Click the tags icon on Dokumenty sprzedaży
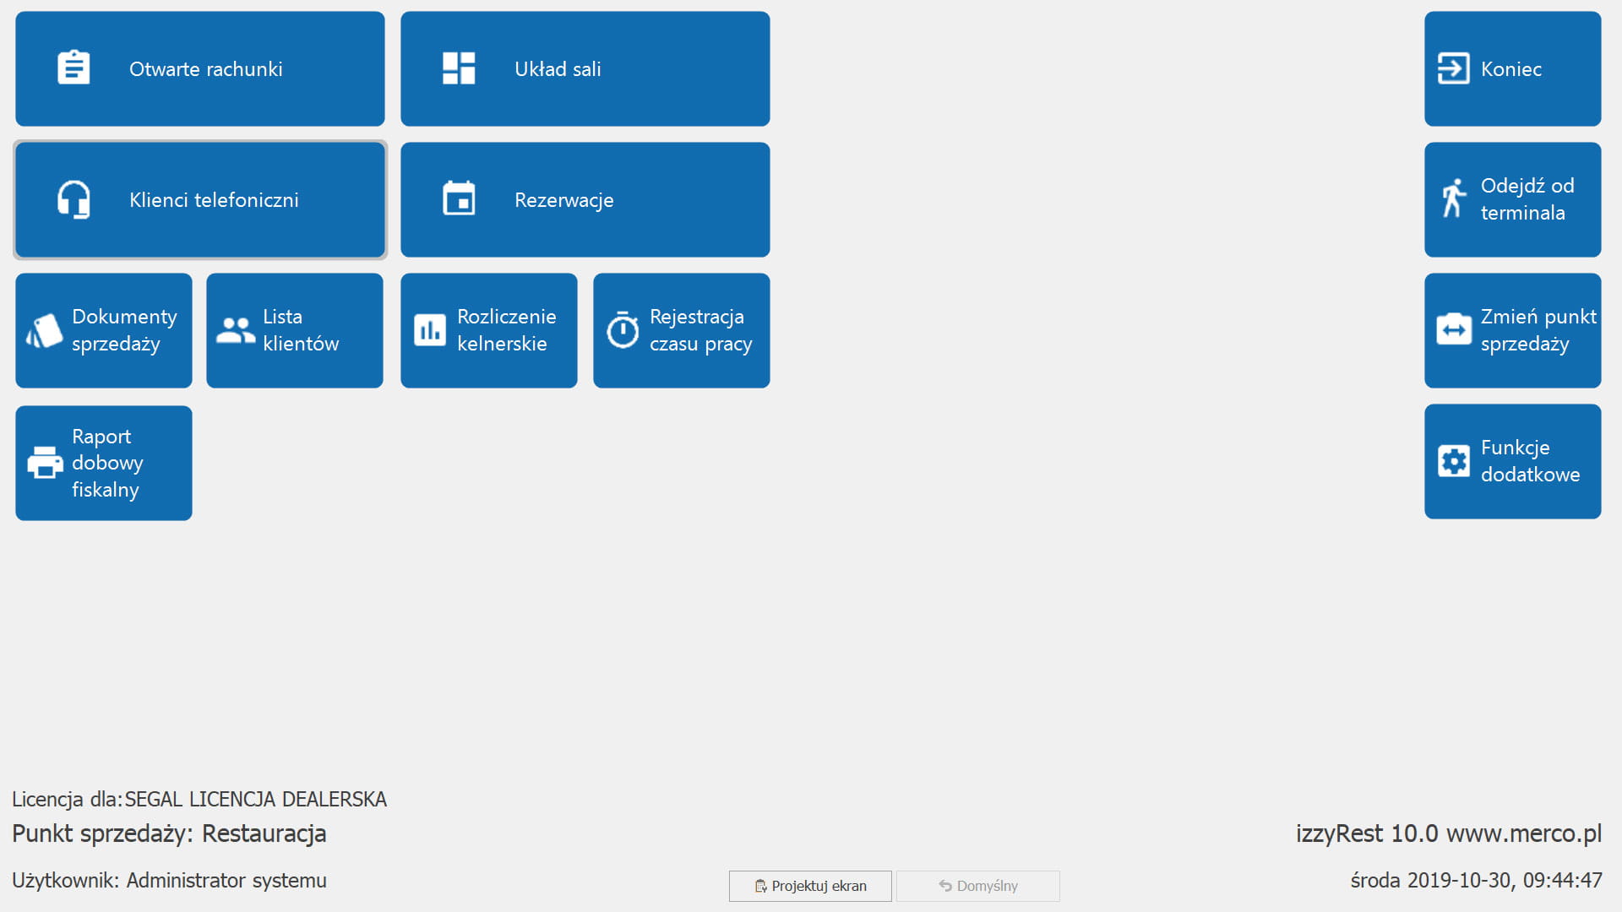1622x912 pixels. tap(45, 331)
